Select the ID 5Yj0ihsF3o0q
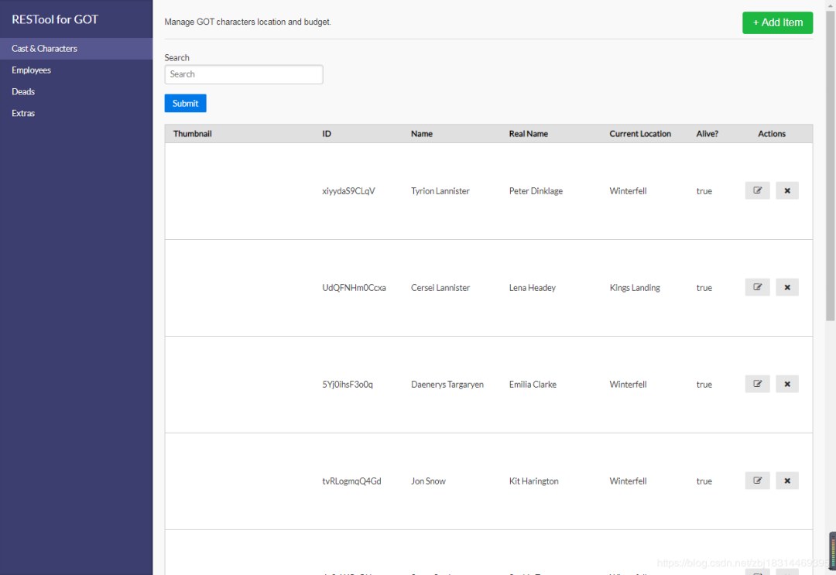Screen dimensions: 836x575 tap(348, 384)
